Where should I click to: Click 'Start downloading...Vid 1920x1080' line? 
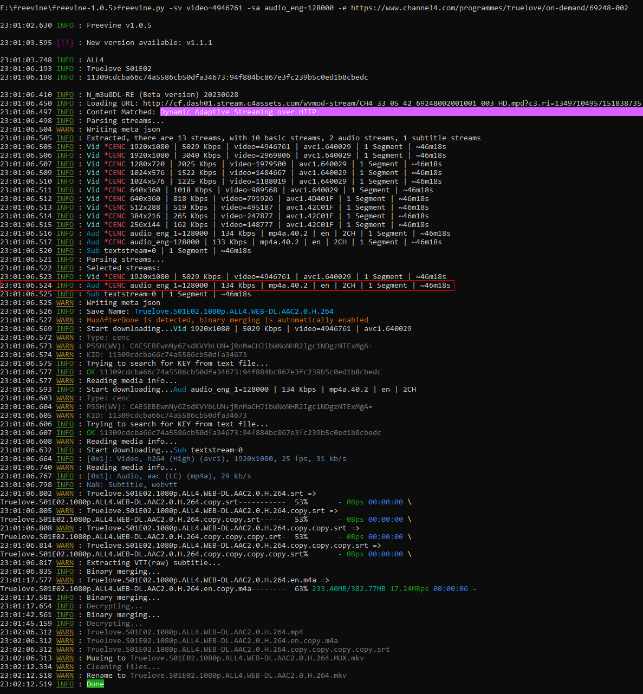(x=249, y=329)
